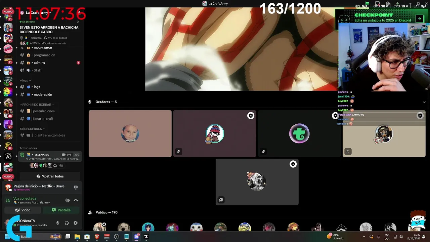Collapse the PROHIBIDO BORRAR category
Screen dimensions: 430x242
tap(37, 105)
